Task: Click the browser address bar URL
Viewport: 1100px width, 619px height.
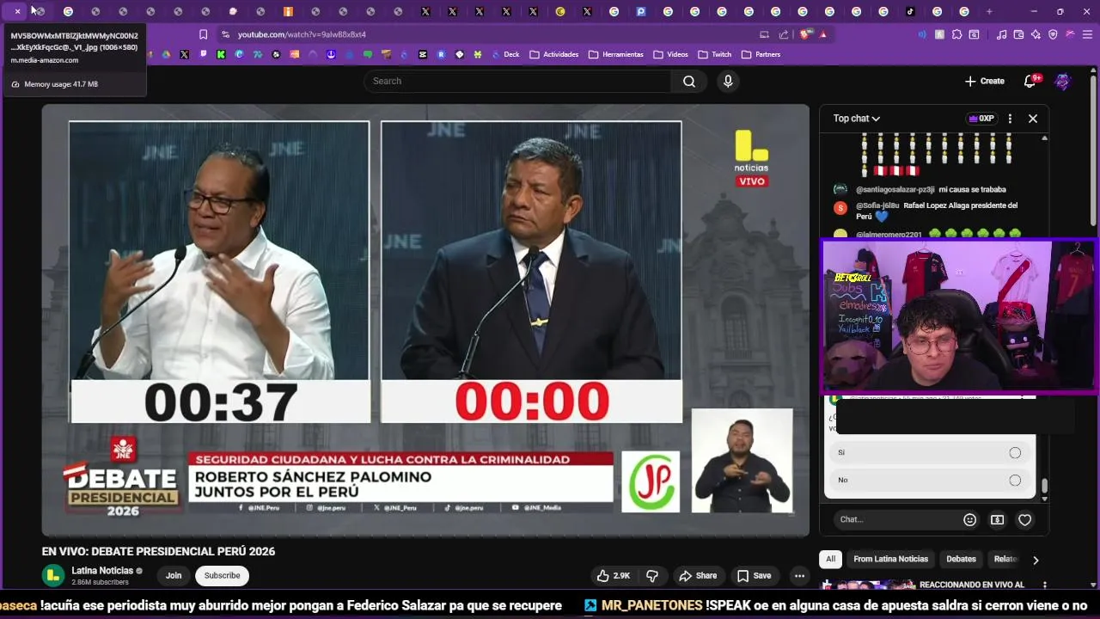Action: tap(302, 34)
